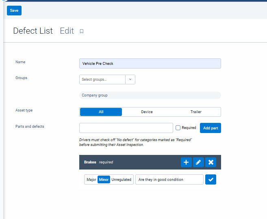Click the new part name input

coord(126,128)
